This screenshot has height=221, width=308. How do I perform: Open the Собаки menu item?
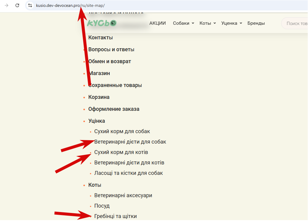coord(181,23)
